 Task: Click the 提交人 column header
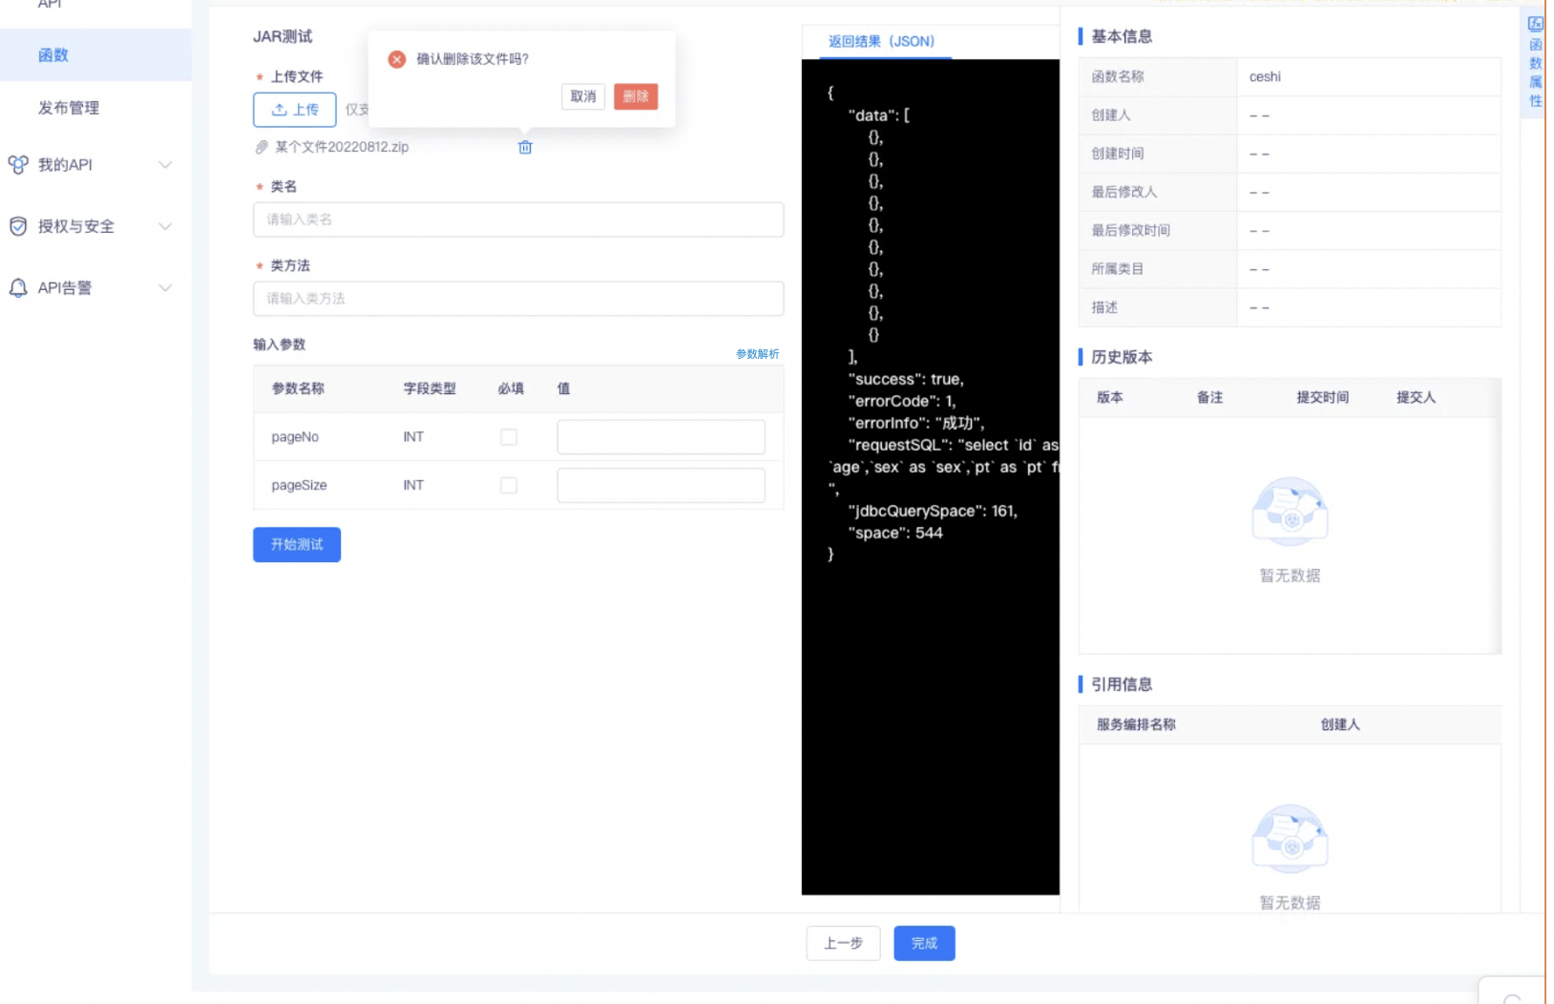[x=1416, y=398]
